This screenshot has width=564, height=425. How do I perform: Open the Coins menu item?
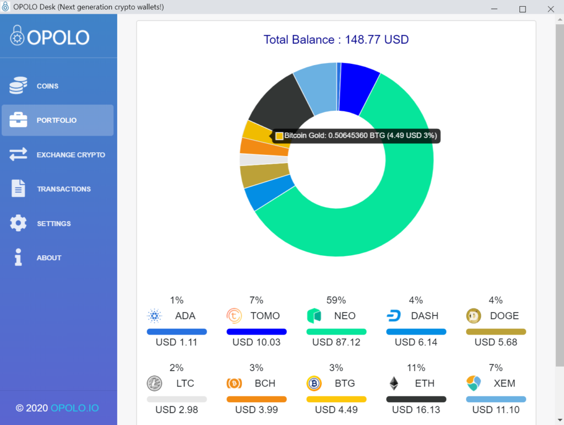click(57, 85)
